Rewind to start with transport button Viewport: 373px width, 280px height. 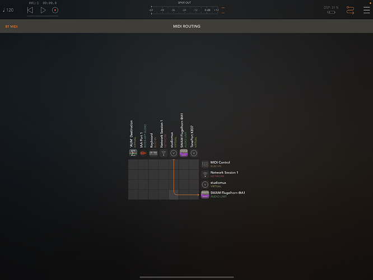coord(30,10)
